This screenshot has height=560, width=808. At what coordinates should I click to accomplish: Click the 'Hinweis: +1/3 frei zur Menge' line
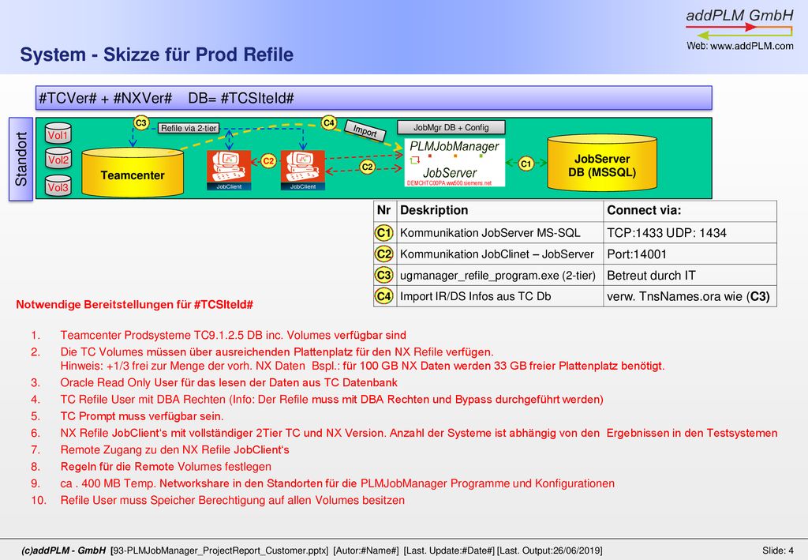[x=362, y=366]
